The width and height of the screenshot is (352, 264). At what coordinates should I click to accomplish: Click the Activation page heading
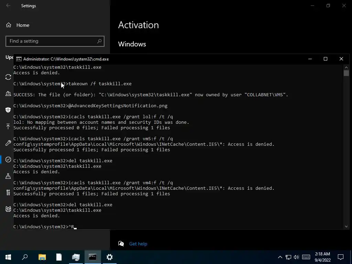pos(139,25)
